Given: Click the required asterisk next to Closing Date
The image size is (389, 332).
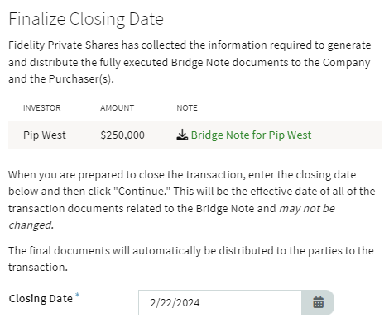Looking at the screenshot, I should 78,295.
